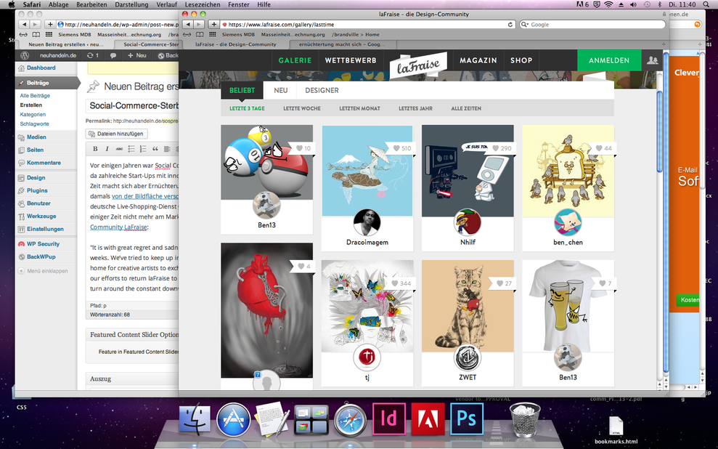Apply strikethrough in the post editor
Viewport: 718px width, 449px height.
pos(119,148)
